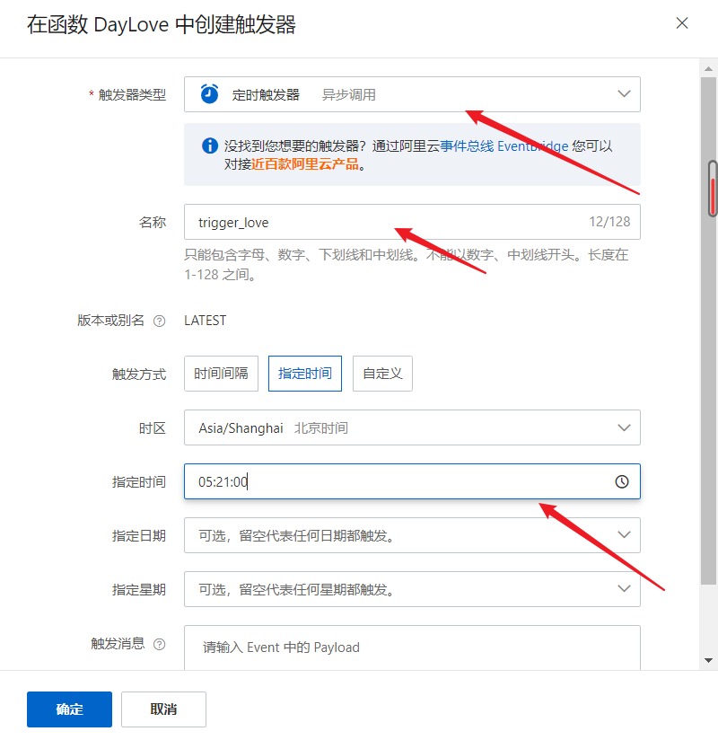Open the trigger type dropdown
Screen dimensions: 718x740
pyautogui.click(x=412, y=94)
